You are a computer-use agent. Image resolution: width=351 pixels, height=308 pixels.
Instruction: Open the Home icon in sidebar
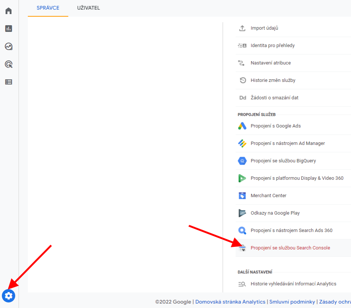click(9, 11)
